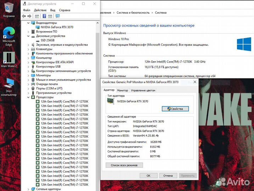Click the Система breadcrumb item

(x=160, y=13)
